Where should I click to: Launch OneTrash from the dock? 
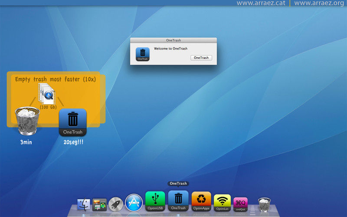coord(178,201)
